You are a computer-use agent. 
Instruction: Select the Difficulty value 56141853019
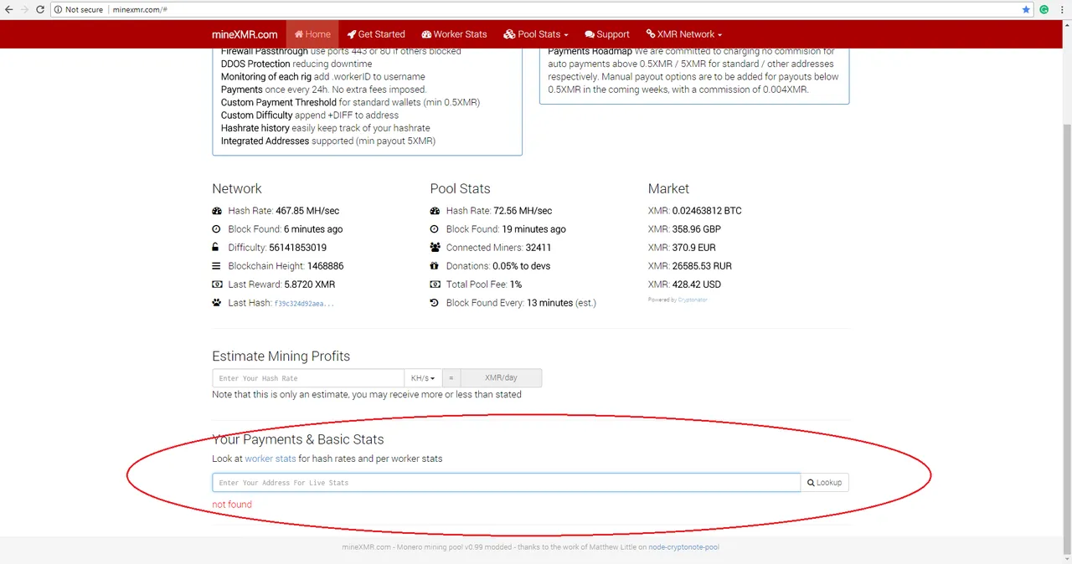click(298, 248)
